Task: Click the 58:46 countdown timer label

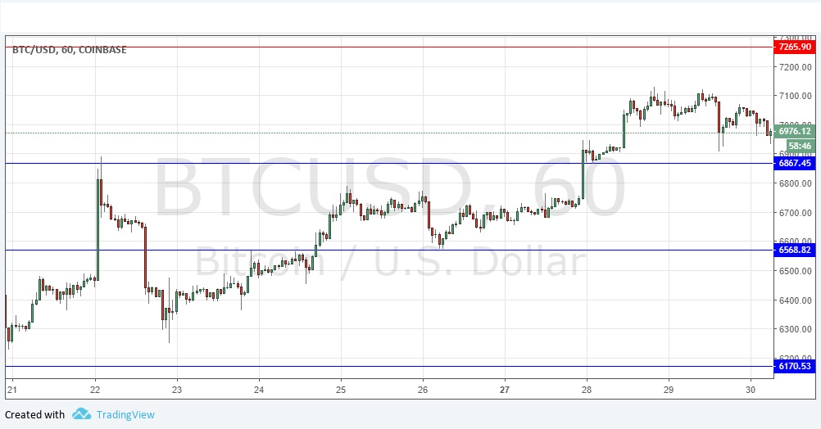Action: 795,145
